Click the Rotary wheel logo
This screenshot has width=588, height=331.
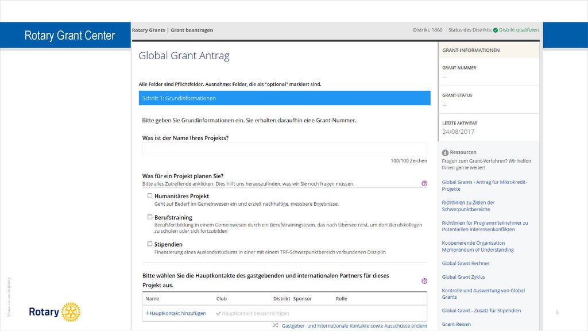(x=71, y=312)
